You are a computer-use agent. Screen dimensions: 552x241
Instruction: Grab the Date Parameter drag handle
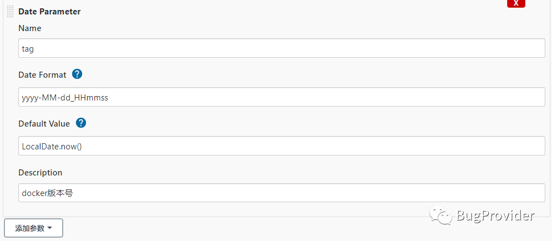click(x=10, y=11)
